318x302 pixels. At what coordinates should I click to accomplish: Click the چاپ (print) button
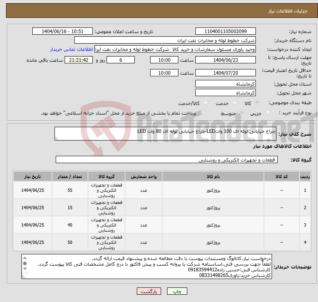(177, 291)
